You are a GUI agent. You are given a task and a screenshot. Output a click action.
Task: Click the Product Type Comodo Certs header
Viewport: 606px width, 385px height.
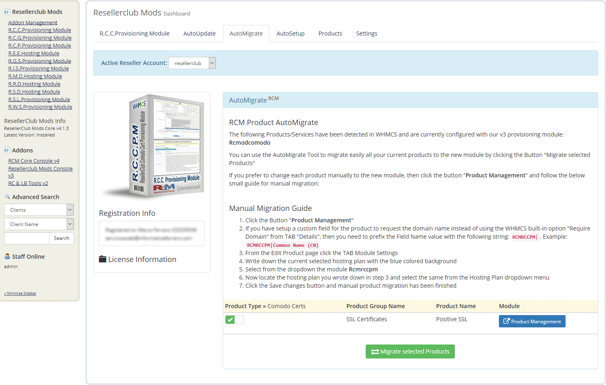tap(265, 306)
